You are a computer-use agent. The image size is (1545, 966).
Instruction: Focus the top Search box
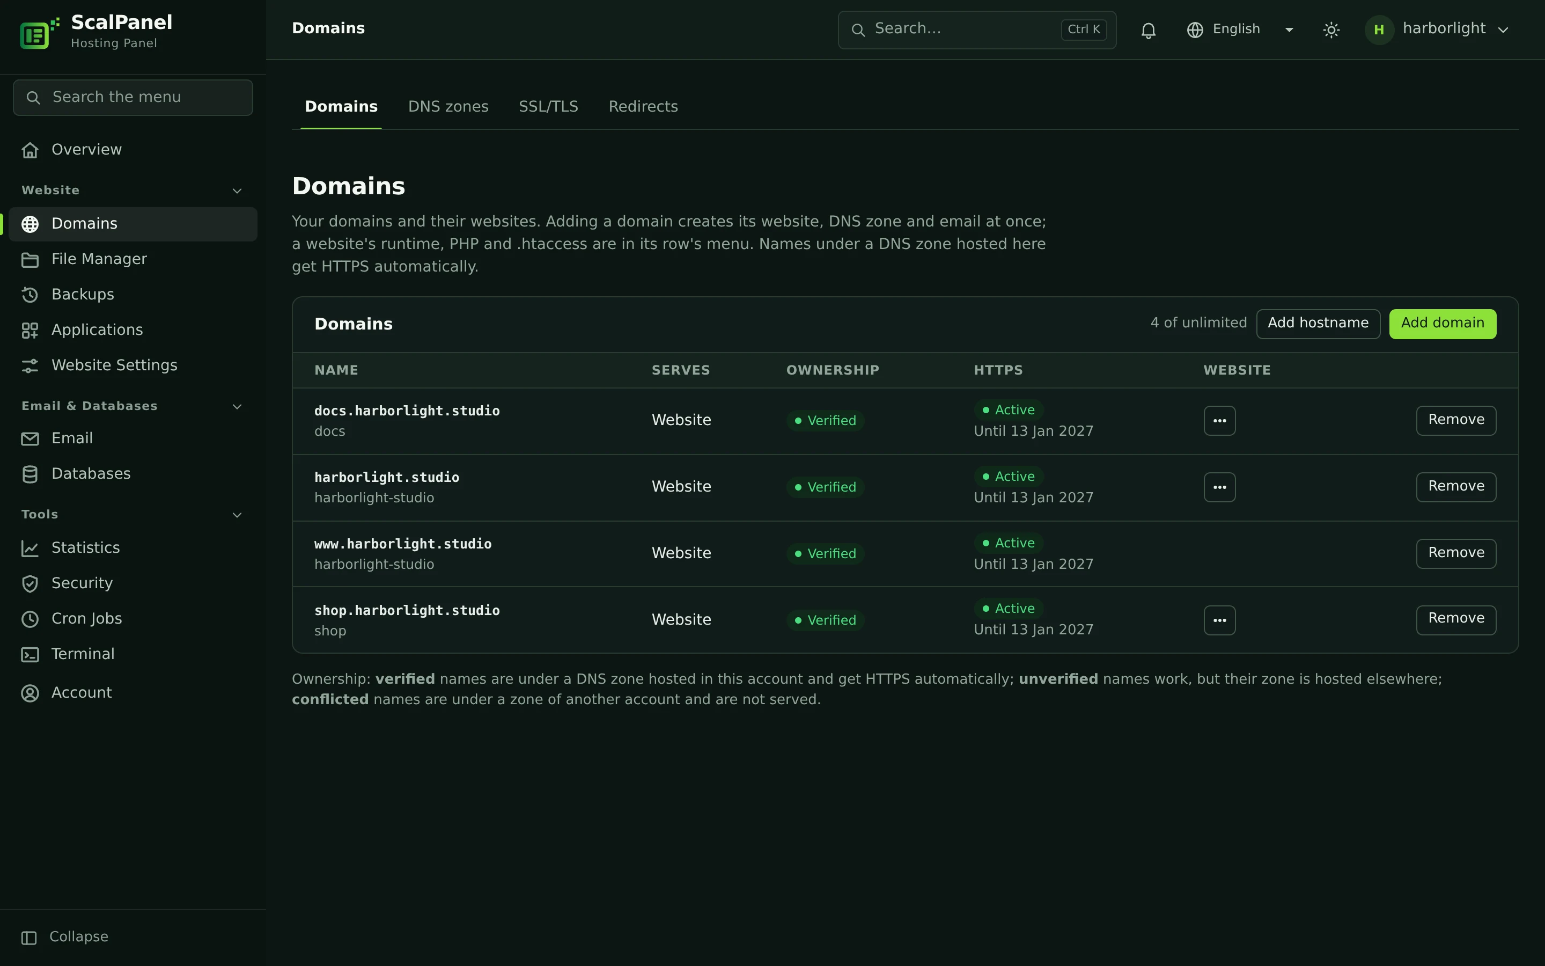pyautogui.click(x=977, y=30)
